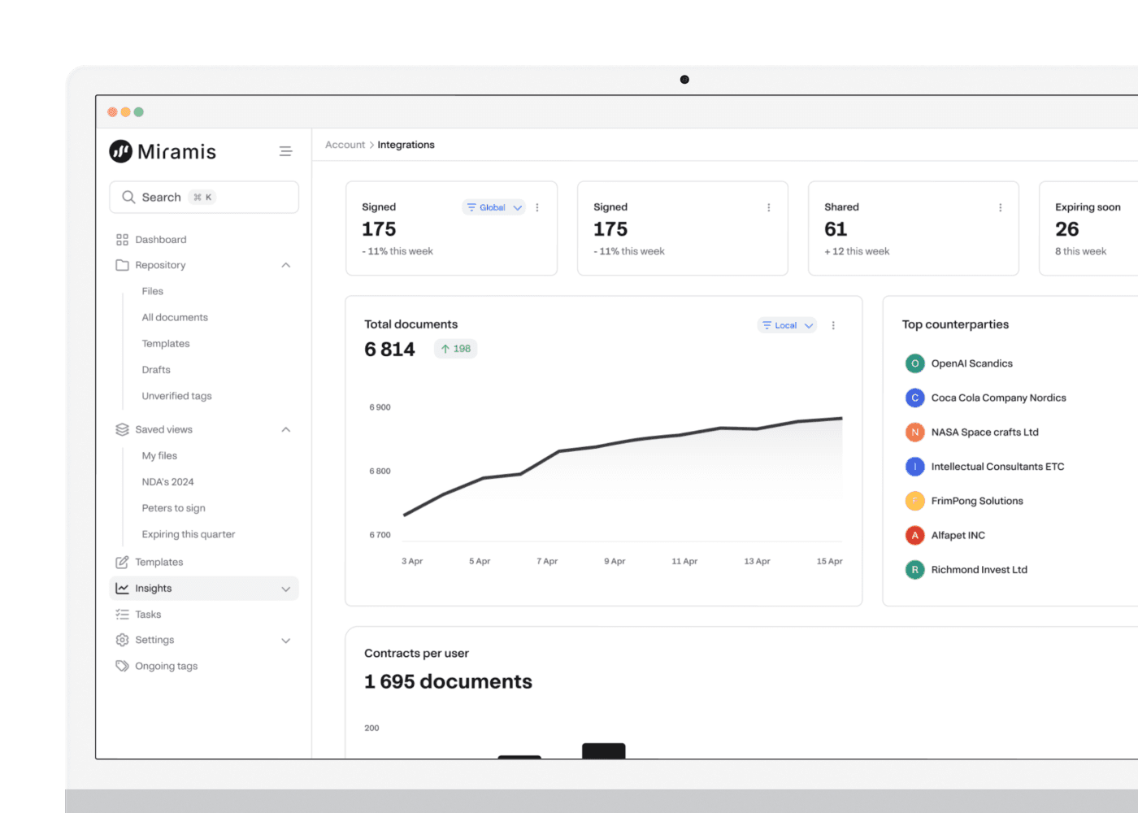Click the Insights chart icon
This screenshot has width=1138, height=813.
(x=122, y=588)
